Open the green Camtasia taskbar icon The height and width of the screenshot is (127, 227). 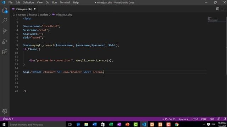point(135,125)
